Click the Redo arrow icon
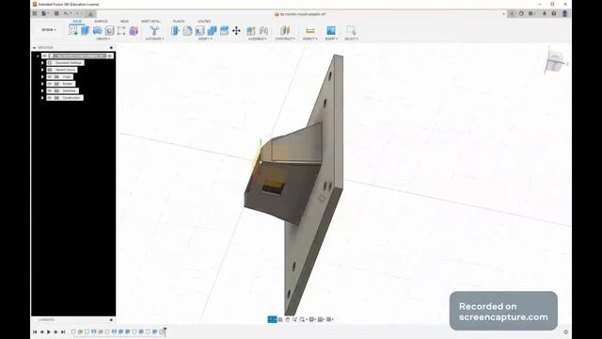This screenshot has height=339, width=602. click(x=77, y=13)
